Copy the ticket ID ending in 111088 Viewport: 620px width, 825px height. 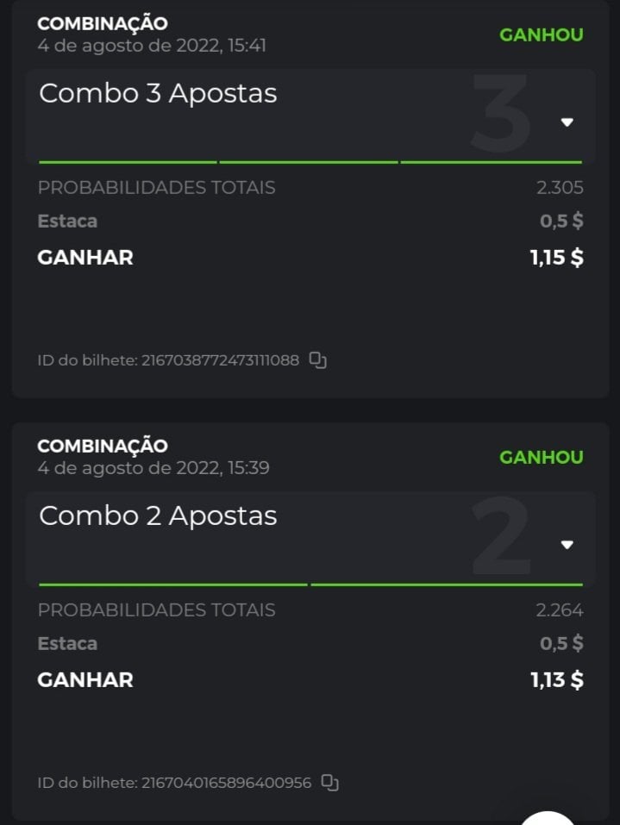tap(318, 360)
